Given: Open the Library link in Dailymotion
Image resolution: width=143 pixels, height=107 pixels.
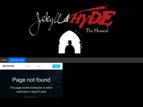Looking at the screenshot, I should 38,66.
